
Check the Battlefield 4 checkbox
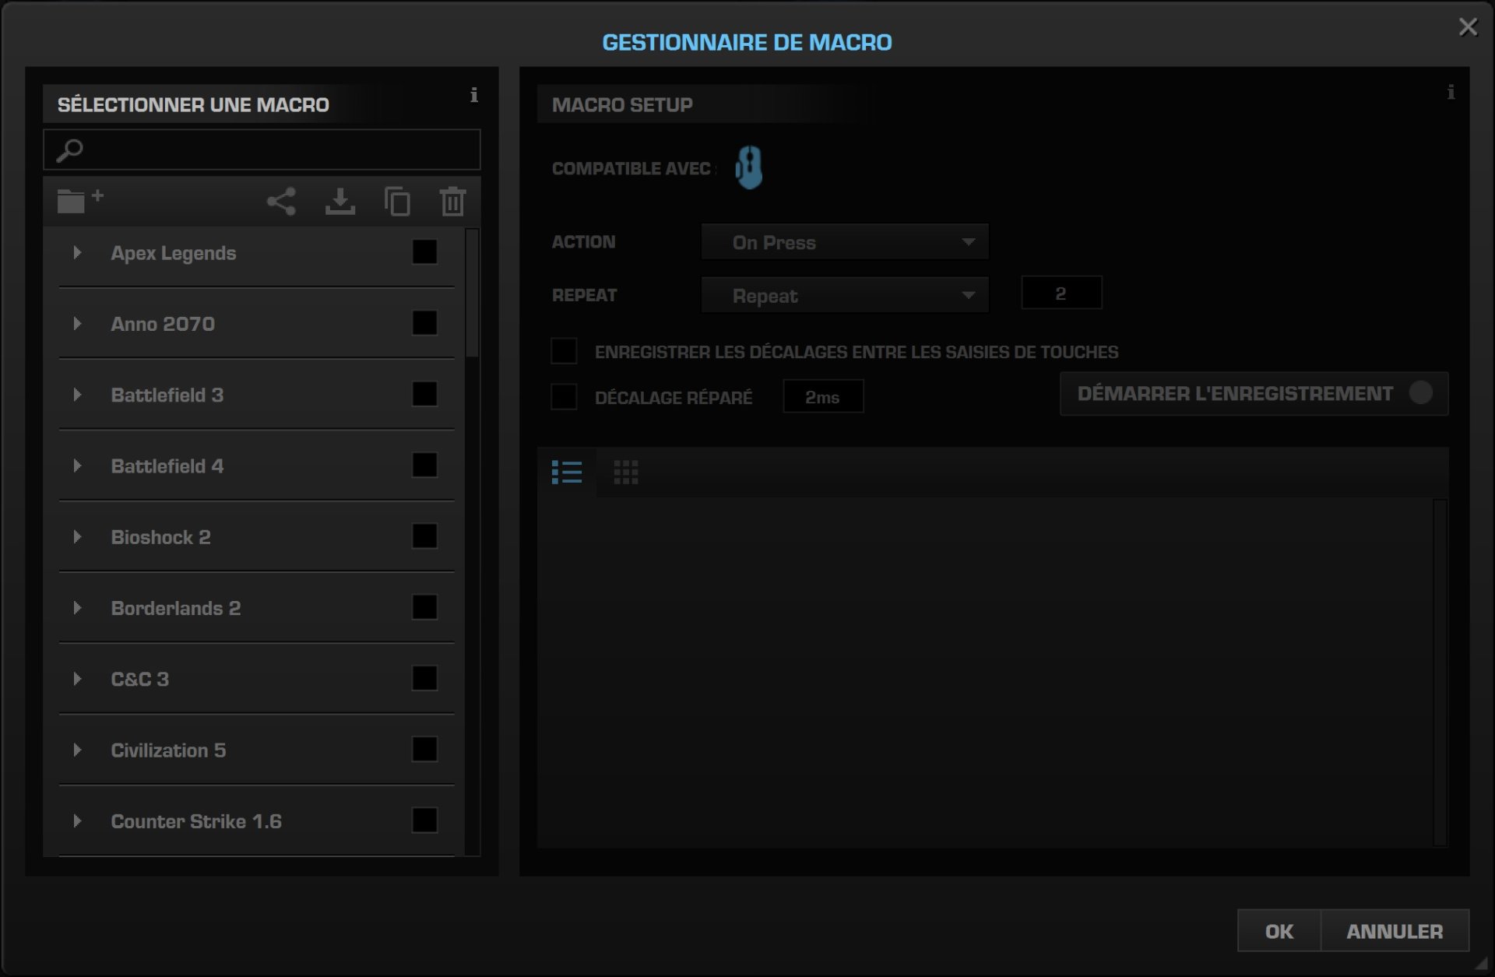pyautogui.click(x=424, y=466)
